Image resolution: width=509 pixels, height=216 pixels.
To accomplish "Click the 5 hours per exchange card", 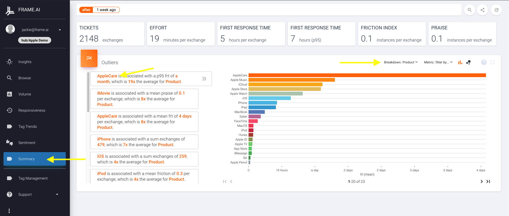I will pyautogui.click(x=251, y=34).
